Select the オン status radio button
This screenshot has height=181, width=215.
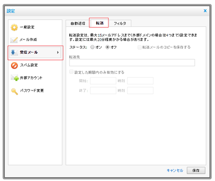(x=92, y=47)
